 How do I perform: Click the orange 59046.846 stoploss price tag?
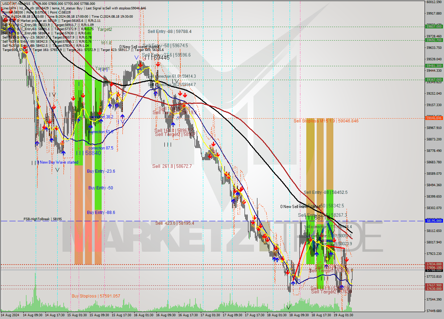(x=434, y=118)
